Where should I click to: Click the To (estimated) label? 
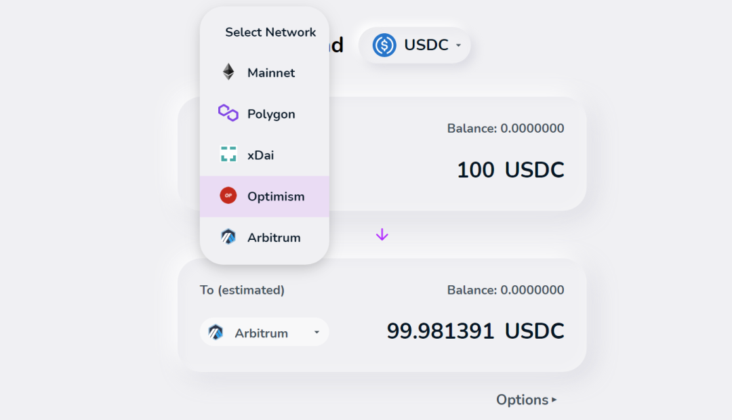coord(242,290)
